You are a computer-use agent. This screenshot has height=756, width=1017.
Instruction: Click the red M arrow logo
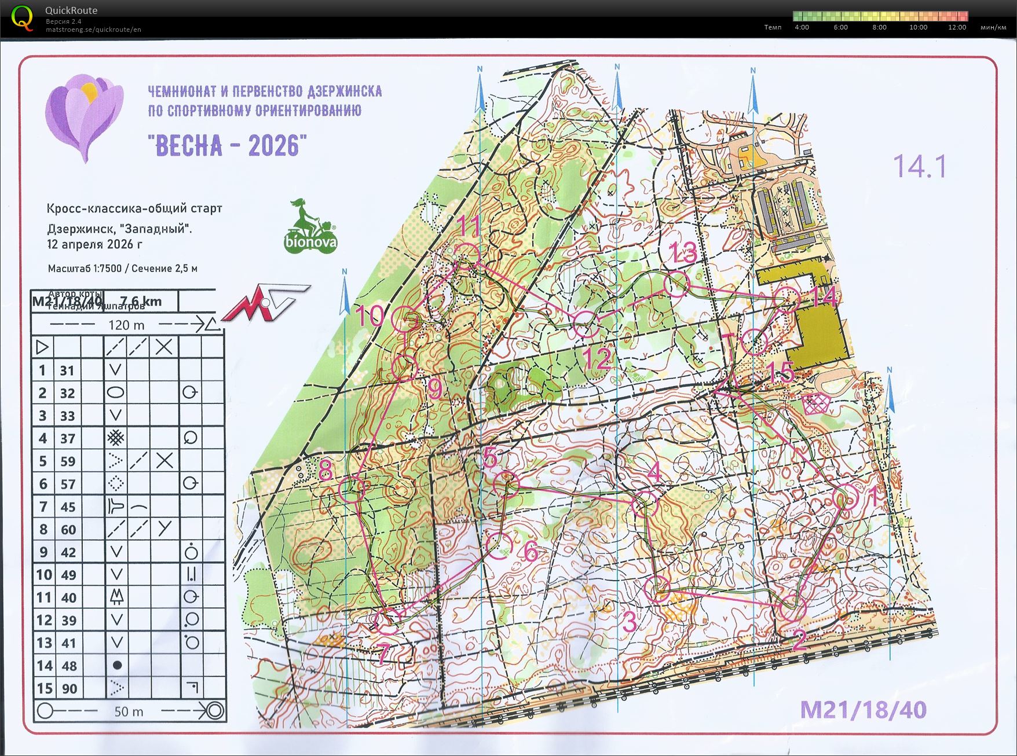pos(265,302)
